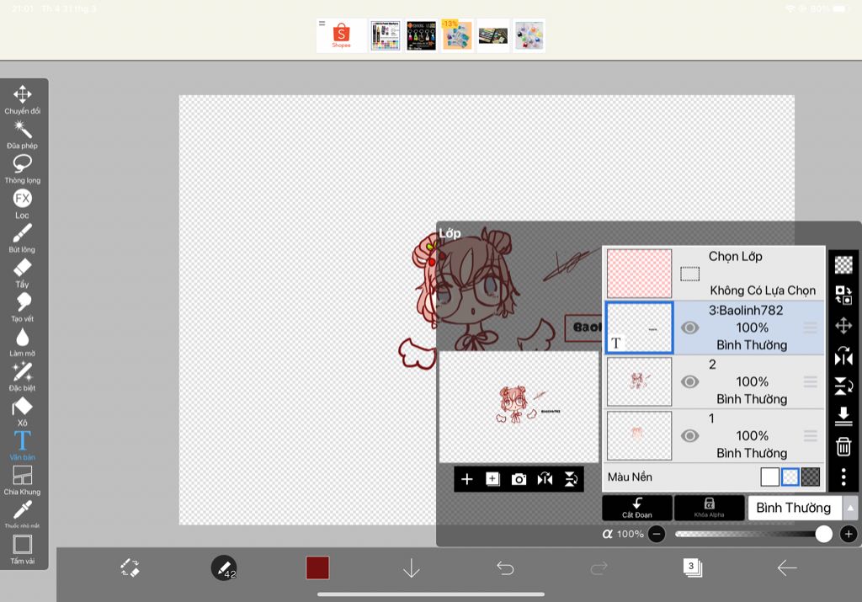Image resolution: width=862 pixels, height=602 pixels.
Task: Select the Văn bản text tool
Action: [22, 446]
